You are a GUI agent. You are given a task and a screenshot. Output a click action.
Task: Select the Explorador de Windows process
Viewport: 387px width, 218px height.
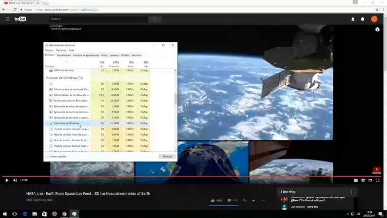click(67, 123)
